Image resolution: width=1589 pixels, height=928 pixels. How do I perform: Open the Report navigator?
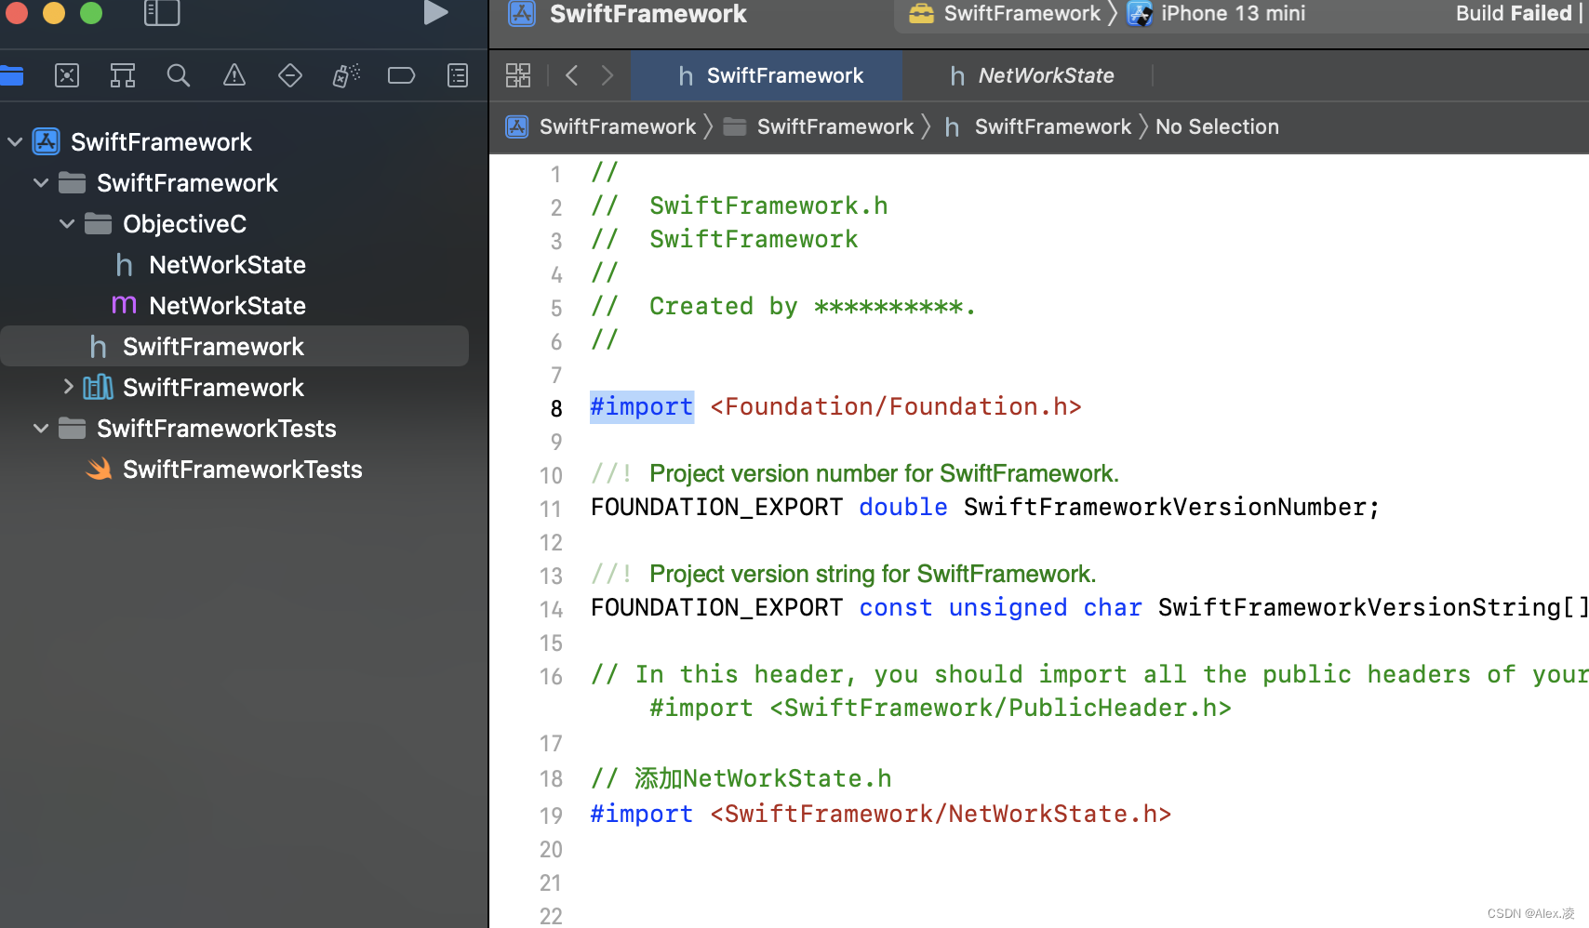click(458, 75)
